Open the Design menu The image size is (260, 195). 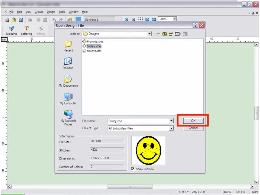click(51, 12)
